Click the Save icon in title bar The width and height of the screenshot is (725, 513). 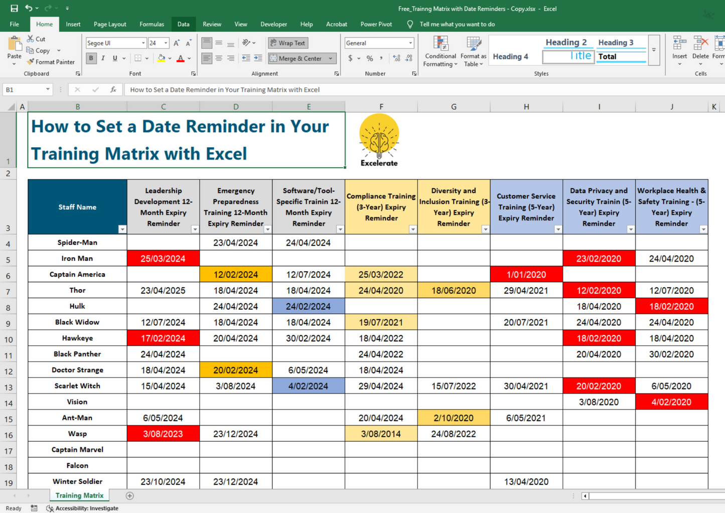click(x=14, y=9)
